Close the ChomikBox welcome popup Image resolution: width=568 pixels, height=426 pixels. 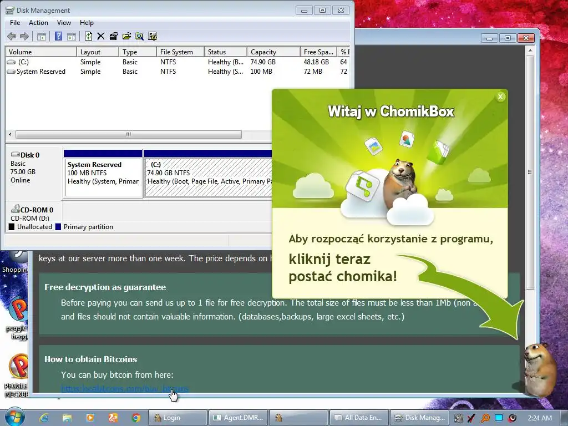tap(500, 97)
